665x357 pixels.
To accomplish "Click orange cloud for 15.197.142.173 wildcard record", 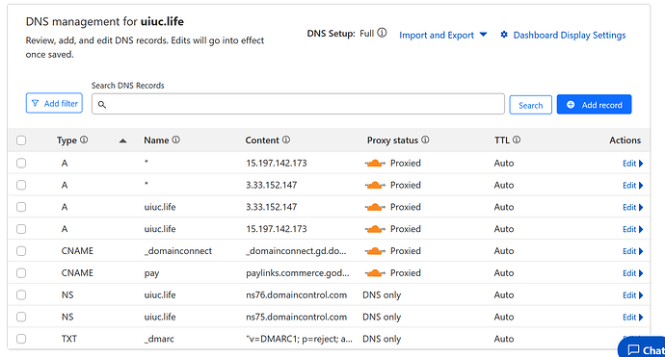I will pos(375,163).
